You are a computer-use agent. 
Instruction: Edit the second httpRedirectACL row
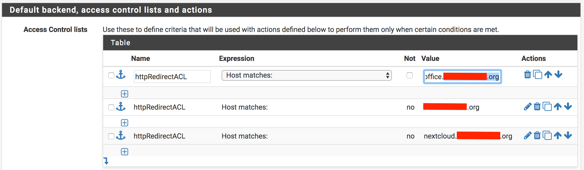pyautogui.click(x=528, y=107)
